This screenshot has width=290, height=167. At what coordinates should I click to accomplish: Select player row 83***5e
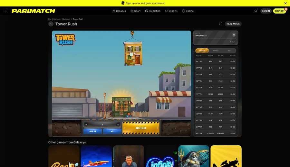(x=216, y=133)
